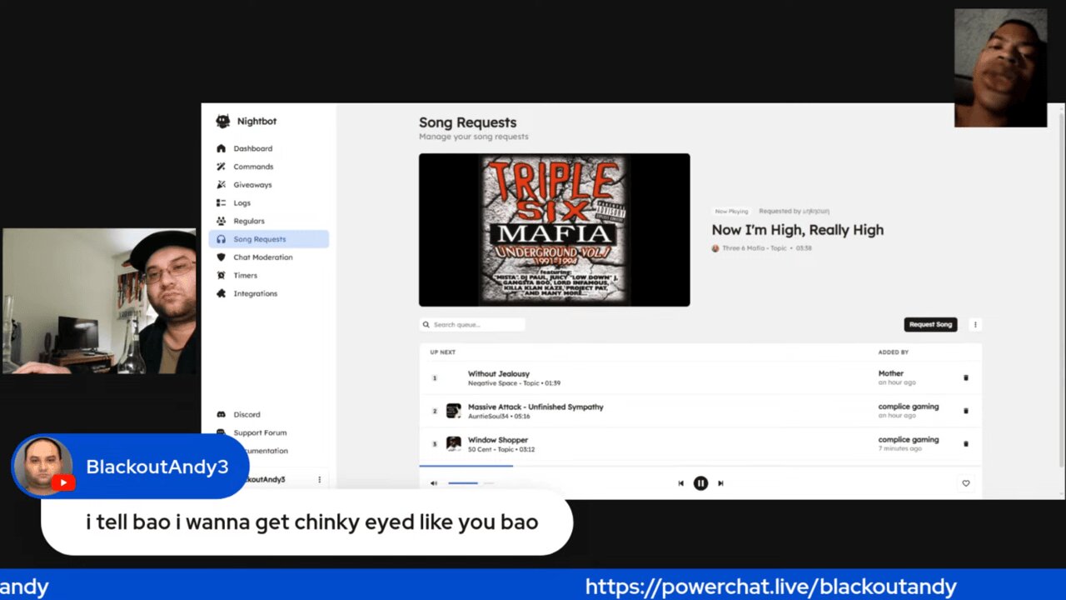Select Song Requests sidebar item
The width and height of the screenshot is (1066, 600).
click(268, 239)
